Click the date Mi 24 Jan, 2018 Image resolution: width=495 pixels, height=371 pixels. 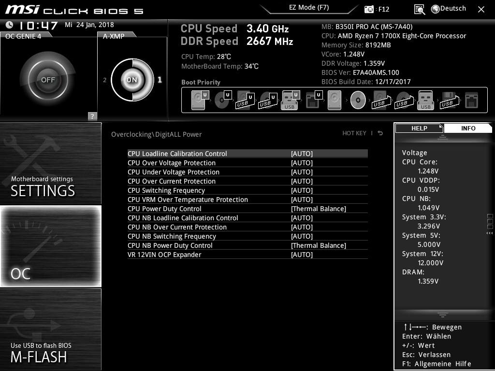[89, 25]
